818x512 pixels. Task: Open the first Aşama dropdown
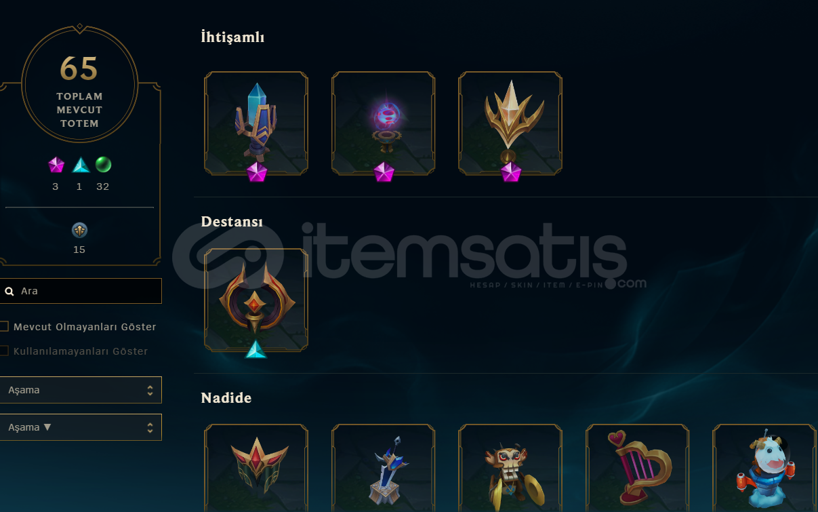(x=81, y=390)
